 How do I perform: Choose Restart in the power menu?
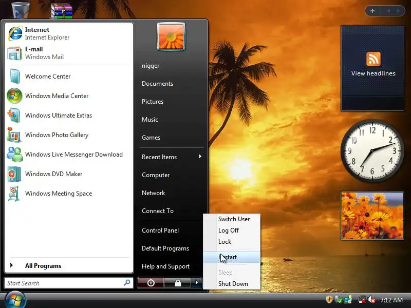coord(232,257)
